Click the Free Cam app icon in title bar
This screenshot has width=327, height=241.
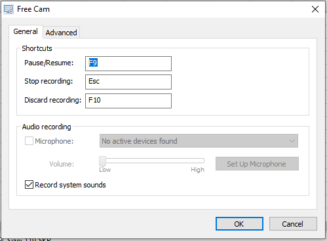point(9,9)
